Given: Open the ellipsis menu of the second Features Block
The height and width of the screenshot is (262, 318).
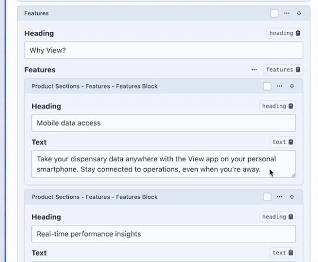Looking at the screenshot, I should [x=279, y=197].
